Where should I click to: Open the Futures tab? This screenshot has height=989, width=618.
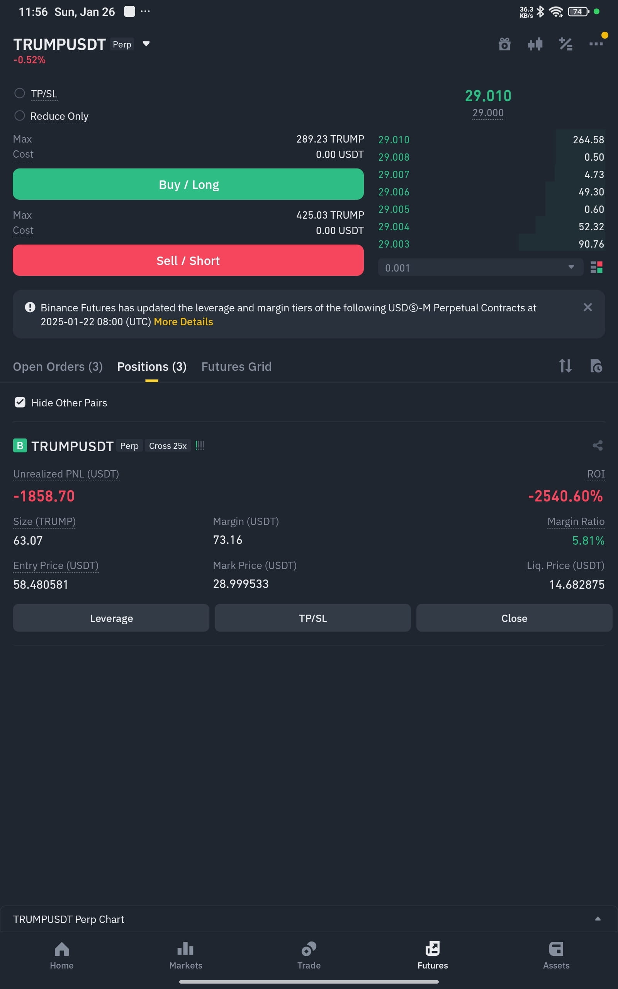point(433,955)
